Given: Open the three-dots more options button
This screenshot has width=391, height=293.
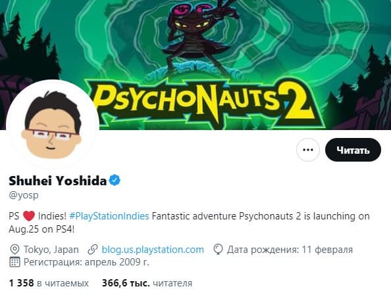Looking at the screenshot, I should click(308, 150).
